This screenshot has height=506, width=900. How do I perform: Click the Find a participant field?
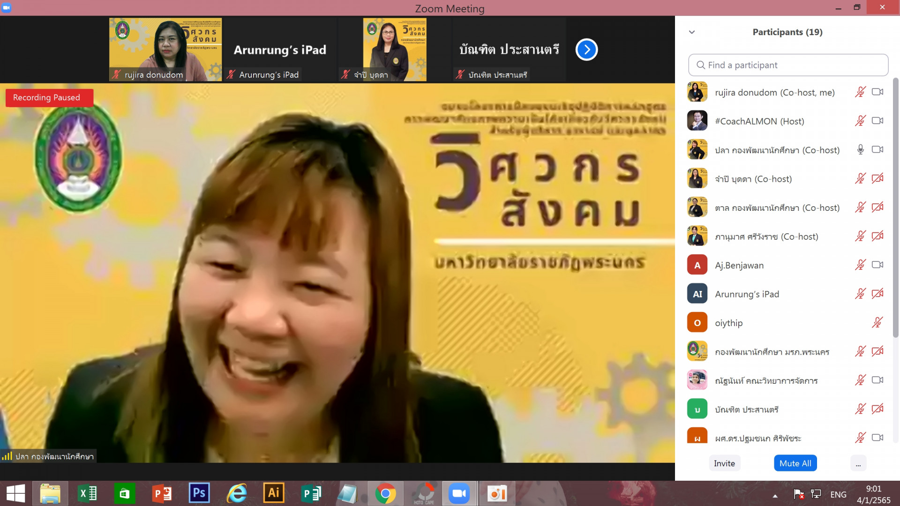[x=787, y=65]
